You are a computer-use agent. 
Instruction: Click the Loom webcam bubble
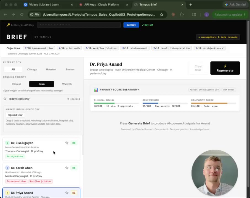pos(215,173)
